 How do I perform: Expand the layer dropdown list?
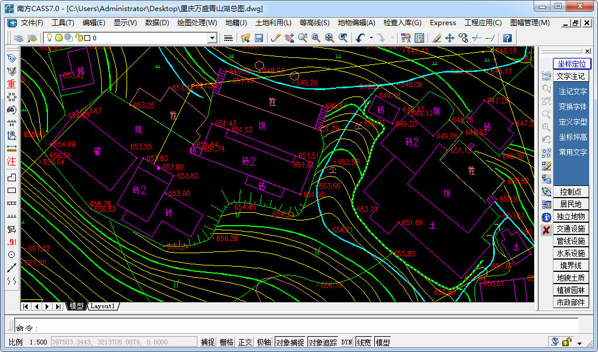pyautogui.click(x=213, y=37)
